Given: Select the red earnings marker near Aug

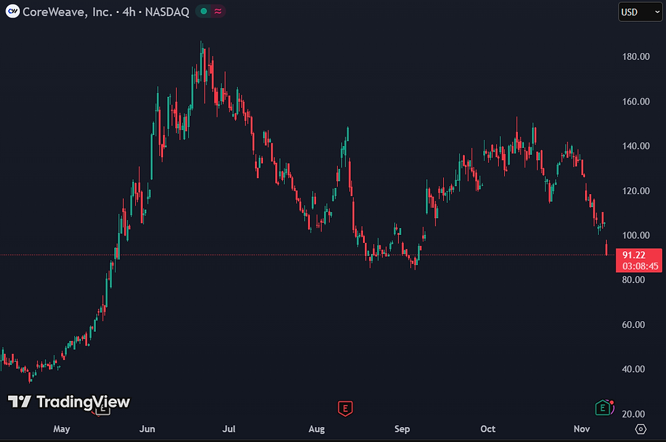Looking at the screenshot, I should pyautogui.click(x=345, y=409).
